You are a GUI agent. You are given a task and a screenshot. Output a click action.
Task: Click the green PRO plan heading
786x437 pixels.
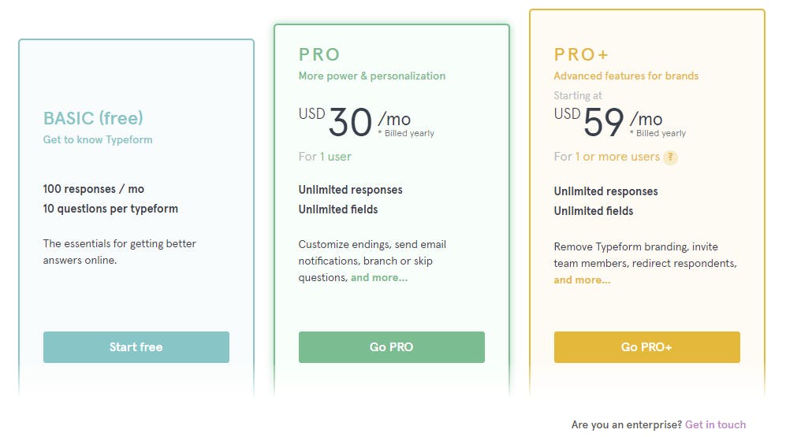319,54
